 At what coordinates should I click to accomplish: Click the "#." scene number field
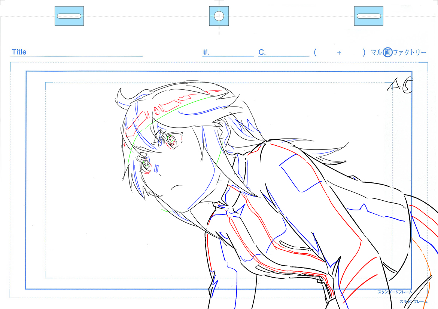click(x=228, y=52)
